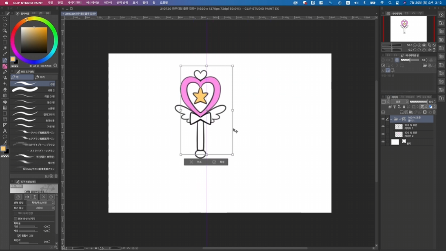Open Apple menu
This screenshot has height=251, width=446.
click(x=6, y=2)
